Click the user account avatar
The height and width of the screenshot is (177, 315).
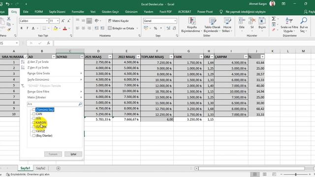pos(272,4)
